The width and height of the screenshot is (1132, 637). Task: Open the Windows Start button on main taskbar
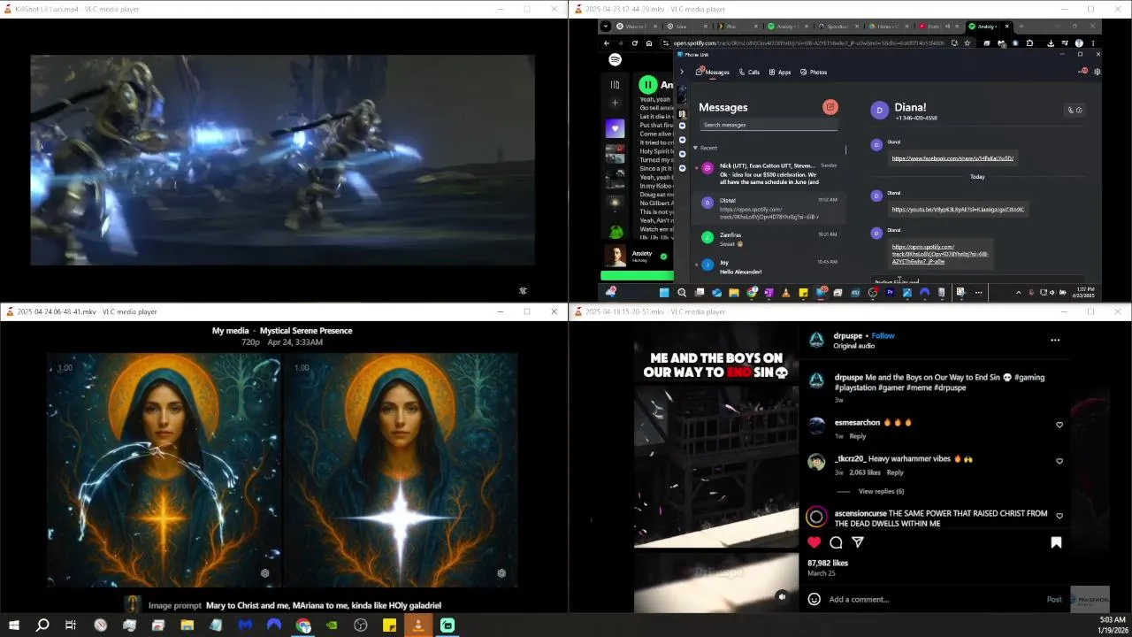coord(13,625)
